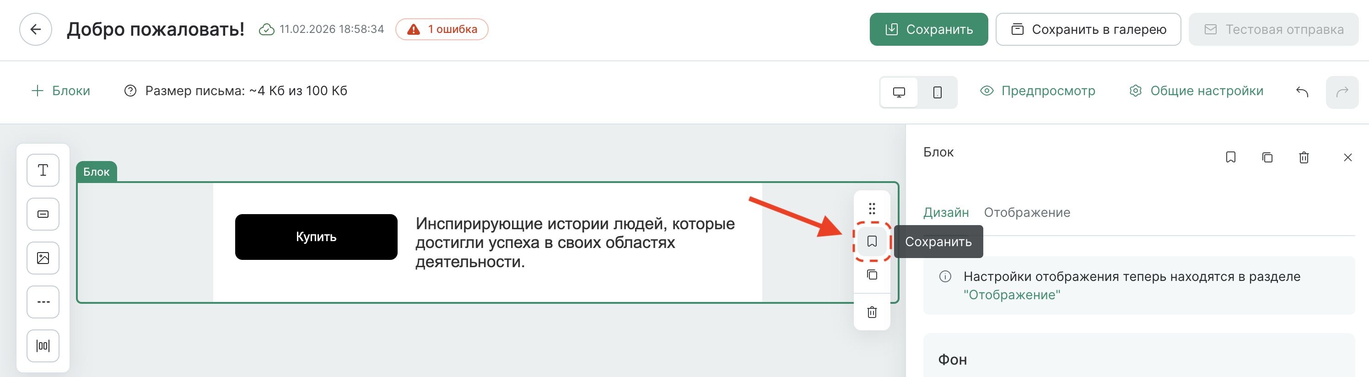Viewport: 1369px width, 377px height.
Task: Switch to desktop preview mode
Action: point(899,92)
